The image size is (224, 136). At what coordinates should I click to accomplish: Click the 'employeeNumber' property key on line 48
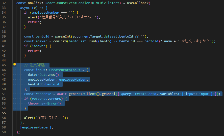(x=41, y=80)
